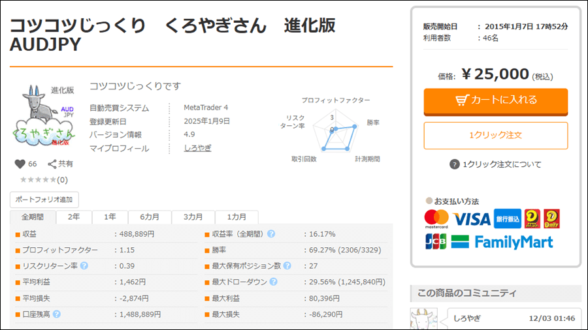
Task: Show the 1カ月 period tab
Action: coord(237,217)
